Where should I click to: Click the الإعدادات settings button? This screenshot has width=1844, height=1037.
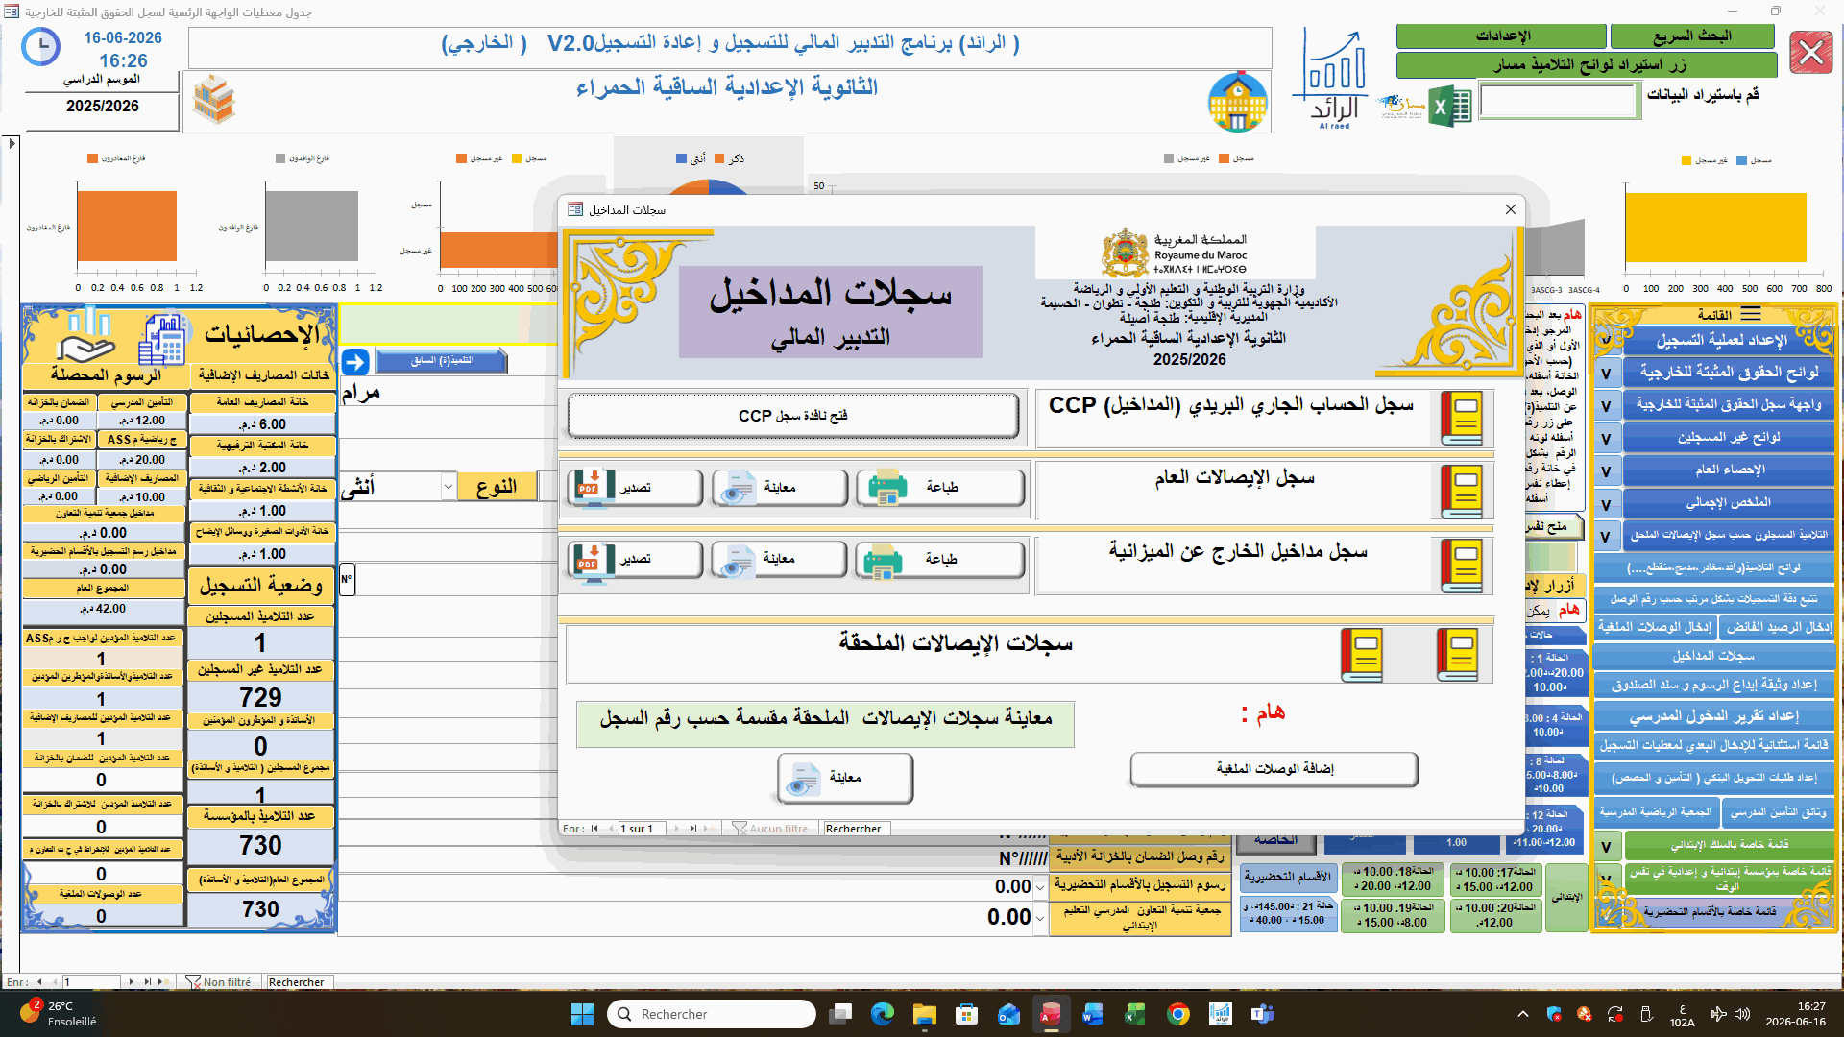coord(1501,36)
